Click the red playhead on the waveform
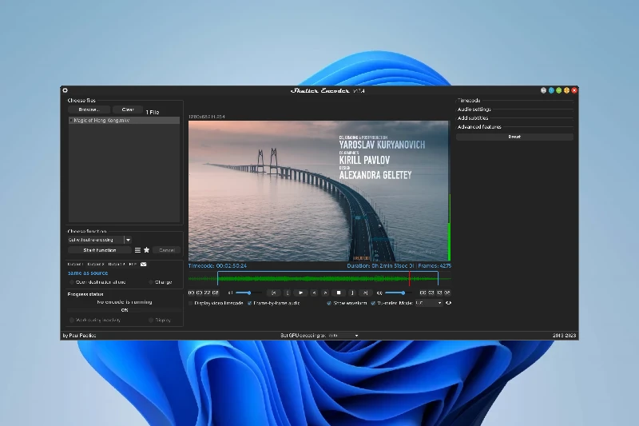This screenshot has height=426, width=639. point(410,278)
